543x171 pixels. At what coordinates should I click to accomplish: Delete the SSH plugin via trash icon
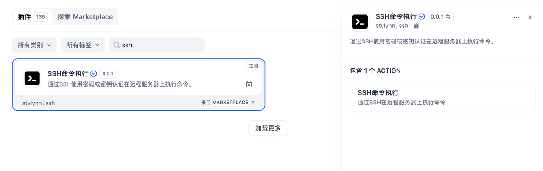tap(249, 84)
